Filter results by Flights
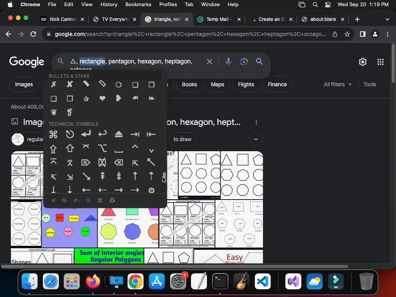This screenshot has width=396, height=297. point(246,84)
